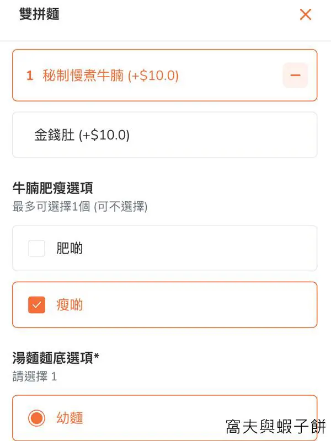Click the 秘制慢煮牛腩 option name
Screen dimensions: 331x441
(83, 76)
